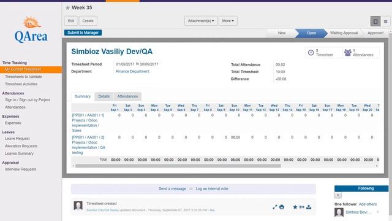The image size is (392, 221).
Task: Switch to the Attendances tab
Action: (x=127, y=96)
